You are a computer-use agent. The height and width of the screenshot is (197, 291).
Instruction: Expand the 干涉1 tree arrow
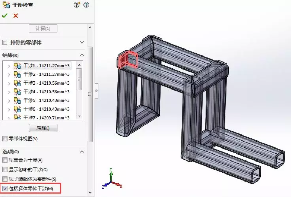(x=9, y=66)
